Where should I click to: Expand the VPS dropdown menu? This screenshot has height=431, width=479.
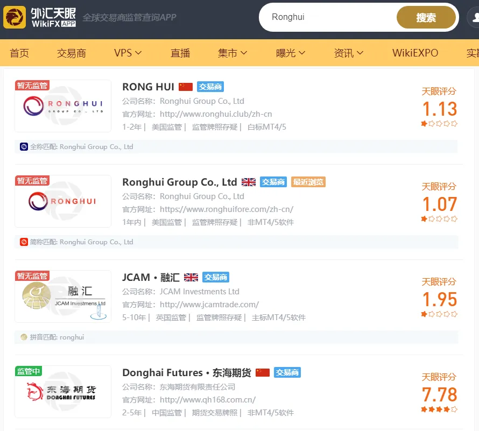(128, 53)
